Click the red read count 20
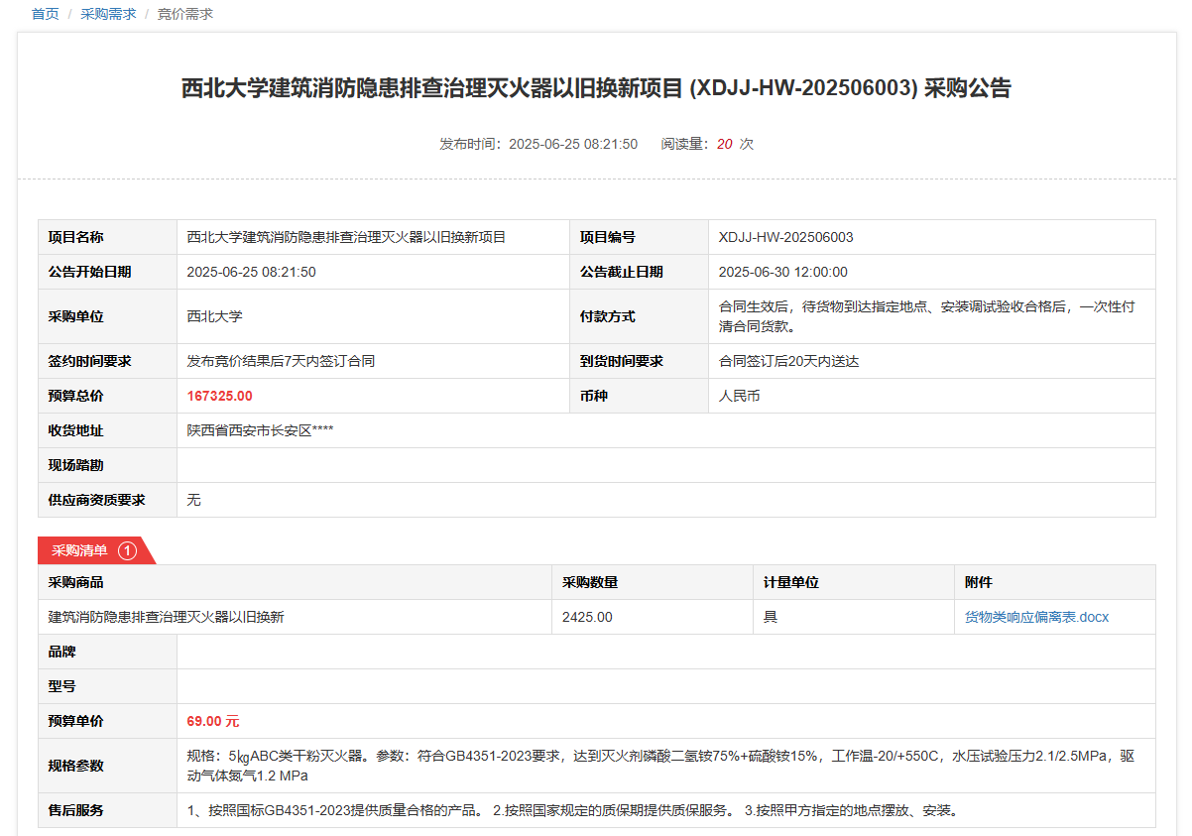The image size is (1192, 836). (x=724, y=144)
